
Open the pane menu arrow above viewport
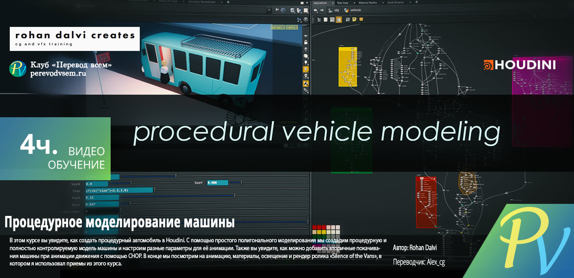[x=307, y=3]
